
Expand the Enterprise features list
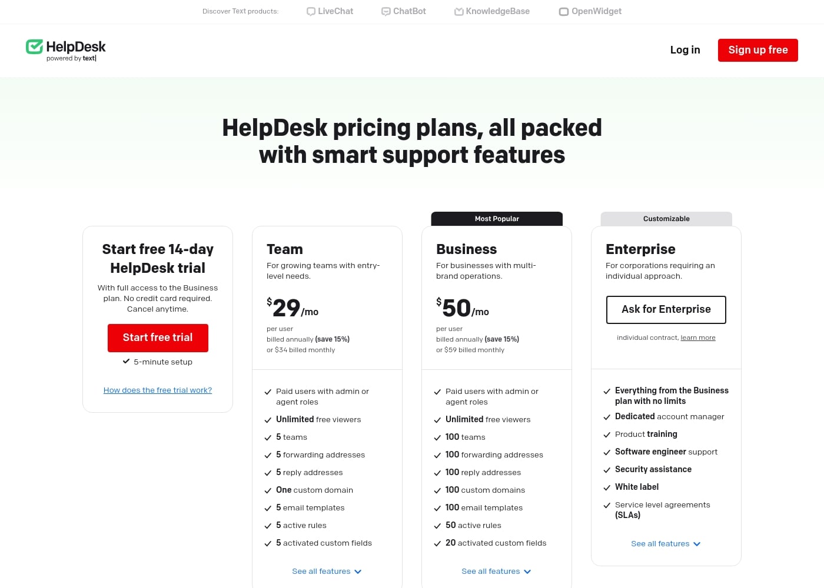click(x=666, y=544)
